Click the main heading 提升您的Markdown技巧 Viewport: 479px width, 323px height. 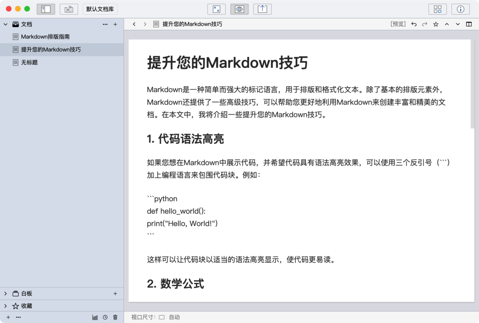228,63
